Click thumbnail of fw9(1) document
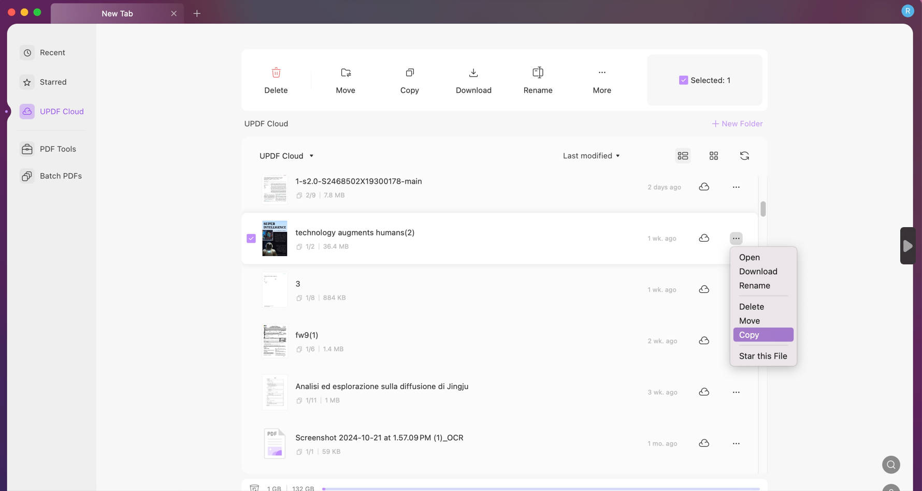922x491 pixels. pos(275,341)
